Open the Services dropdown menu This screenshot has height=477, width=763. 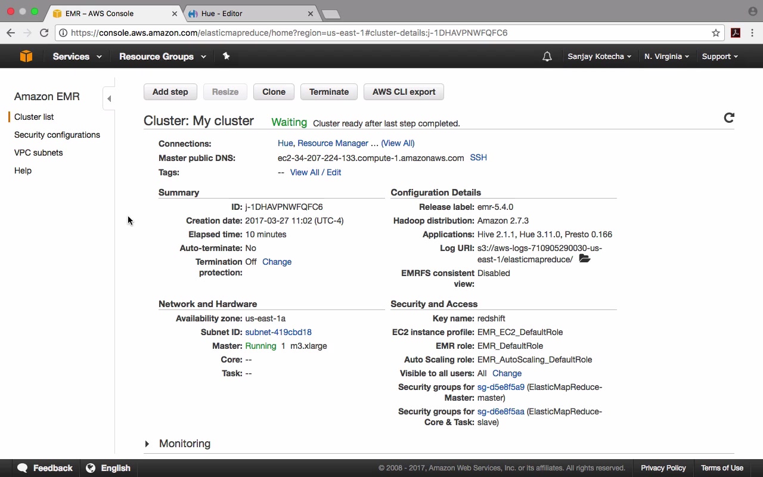point(77,57)
